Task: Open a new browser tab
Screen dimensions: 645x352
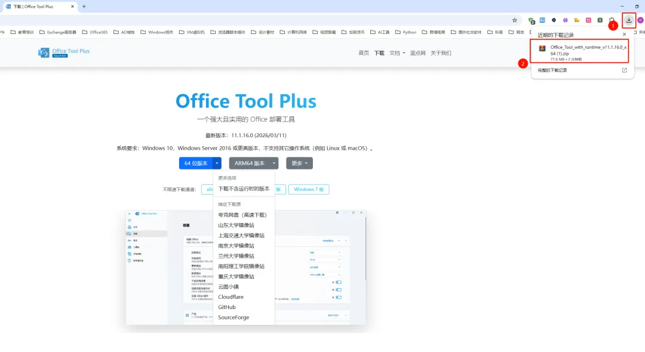Action: click(84, 7)
